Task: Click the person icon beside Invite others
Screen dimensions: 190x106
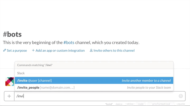Action: click(x=91, y=50)
